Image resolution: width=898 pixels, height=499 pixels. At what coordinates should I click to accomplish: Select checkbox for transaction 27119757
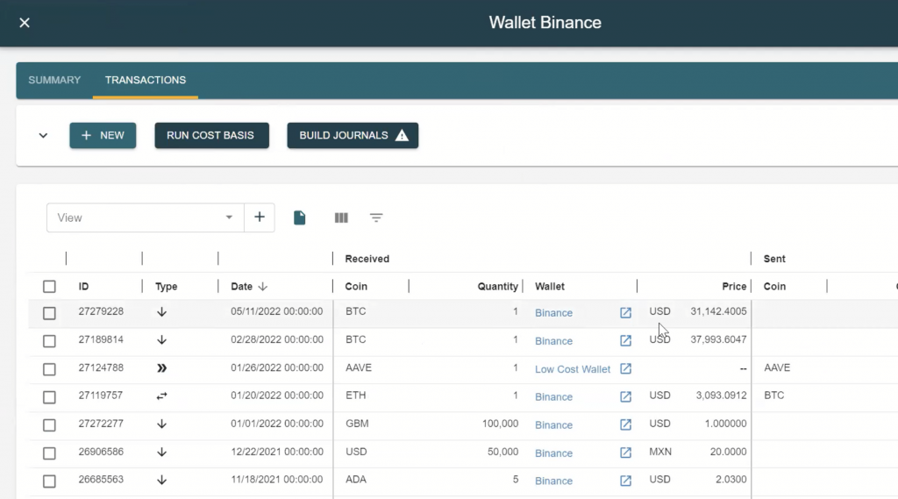pyautogui.click(x=49, y=397)
